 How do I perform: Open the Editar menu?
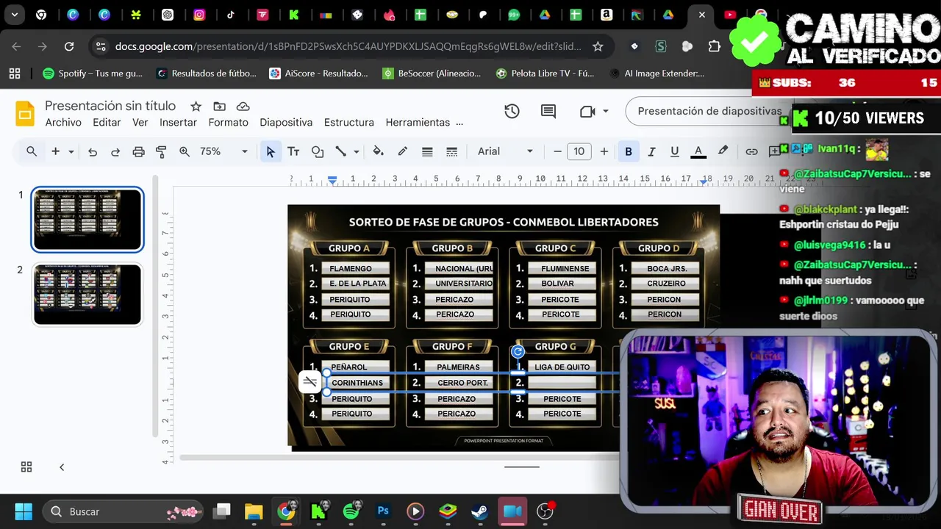[x=107, y=123]
